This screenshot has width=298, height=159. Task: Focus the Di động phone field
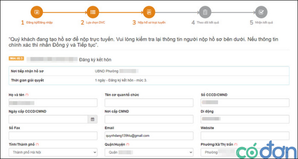tap(245, 119)
